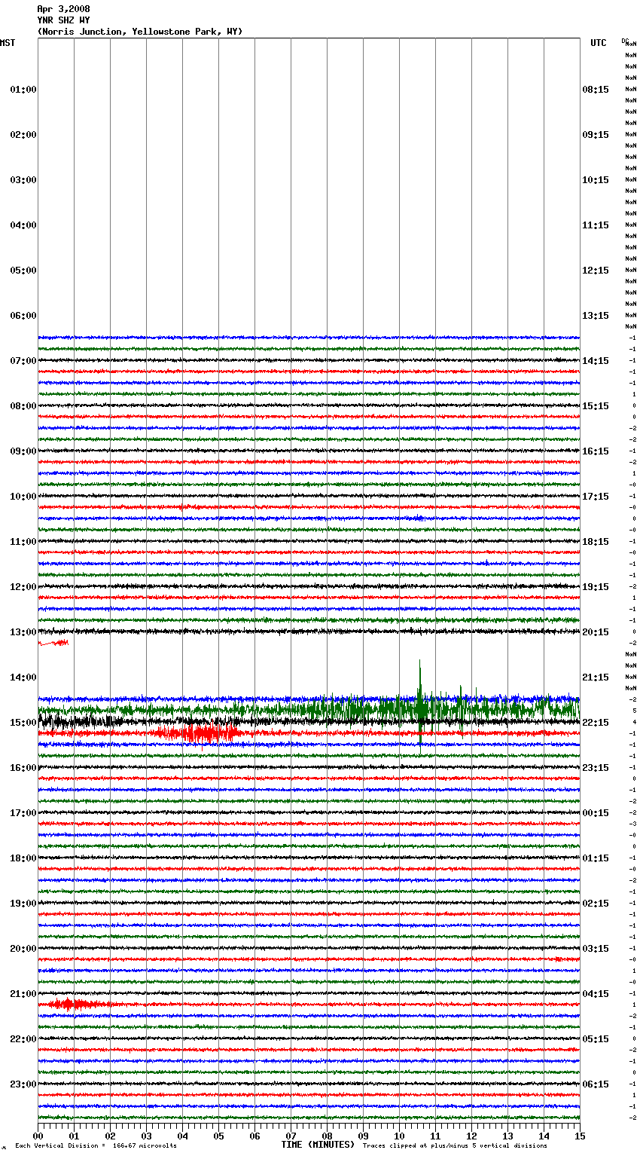The image size is (640, 1156).
Task: Pick the '19:00' MST time label
Action: [x=23, y=904]
